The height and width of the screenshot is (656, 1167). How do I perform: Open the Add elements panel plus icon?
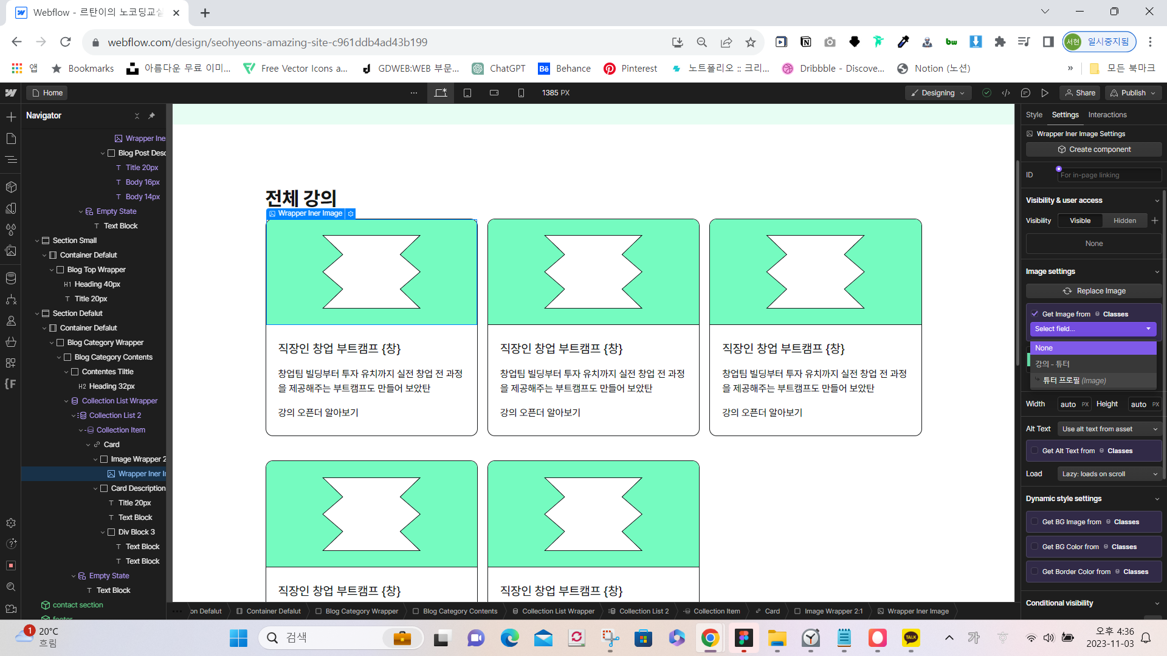click(x=11, y=117)
